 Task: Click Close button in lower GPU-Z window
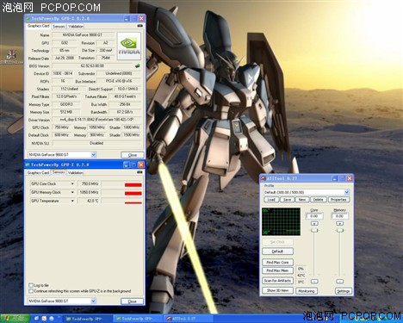(x=133, y=301)
